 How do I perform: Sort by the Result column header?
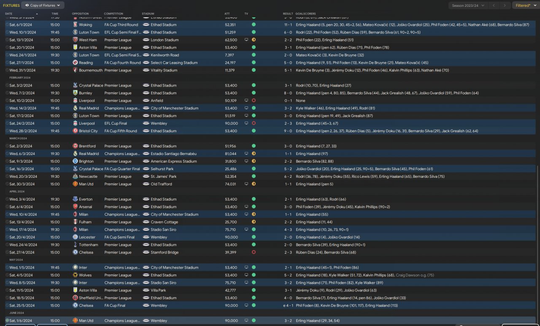pyautogui.click(x=288, y=14)
